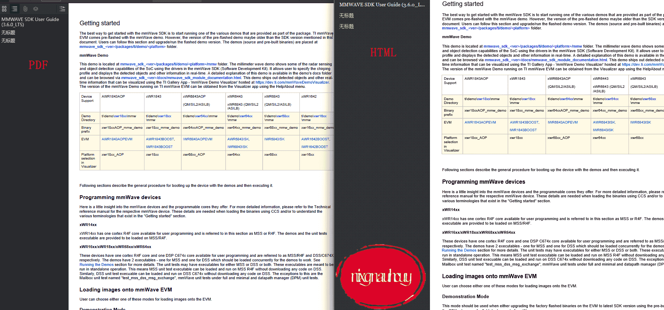Open mmwave_sdk_module_documentation.html link in HTML view
This screenshot has height=310, width=664.
[x=546, y=60]
